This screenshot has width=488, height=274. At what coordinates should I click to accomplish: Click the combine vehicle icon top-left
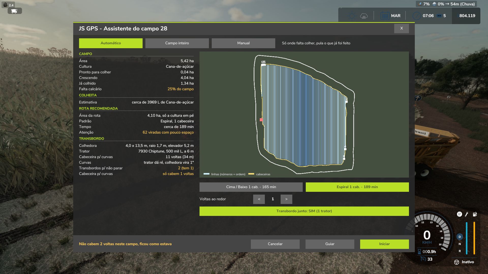pyautogui.click(x=14, y=11)
